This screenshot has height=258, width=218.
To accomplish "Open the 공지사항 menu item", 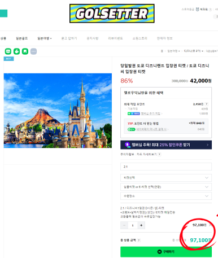I will (93, 38).
